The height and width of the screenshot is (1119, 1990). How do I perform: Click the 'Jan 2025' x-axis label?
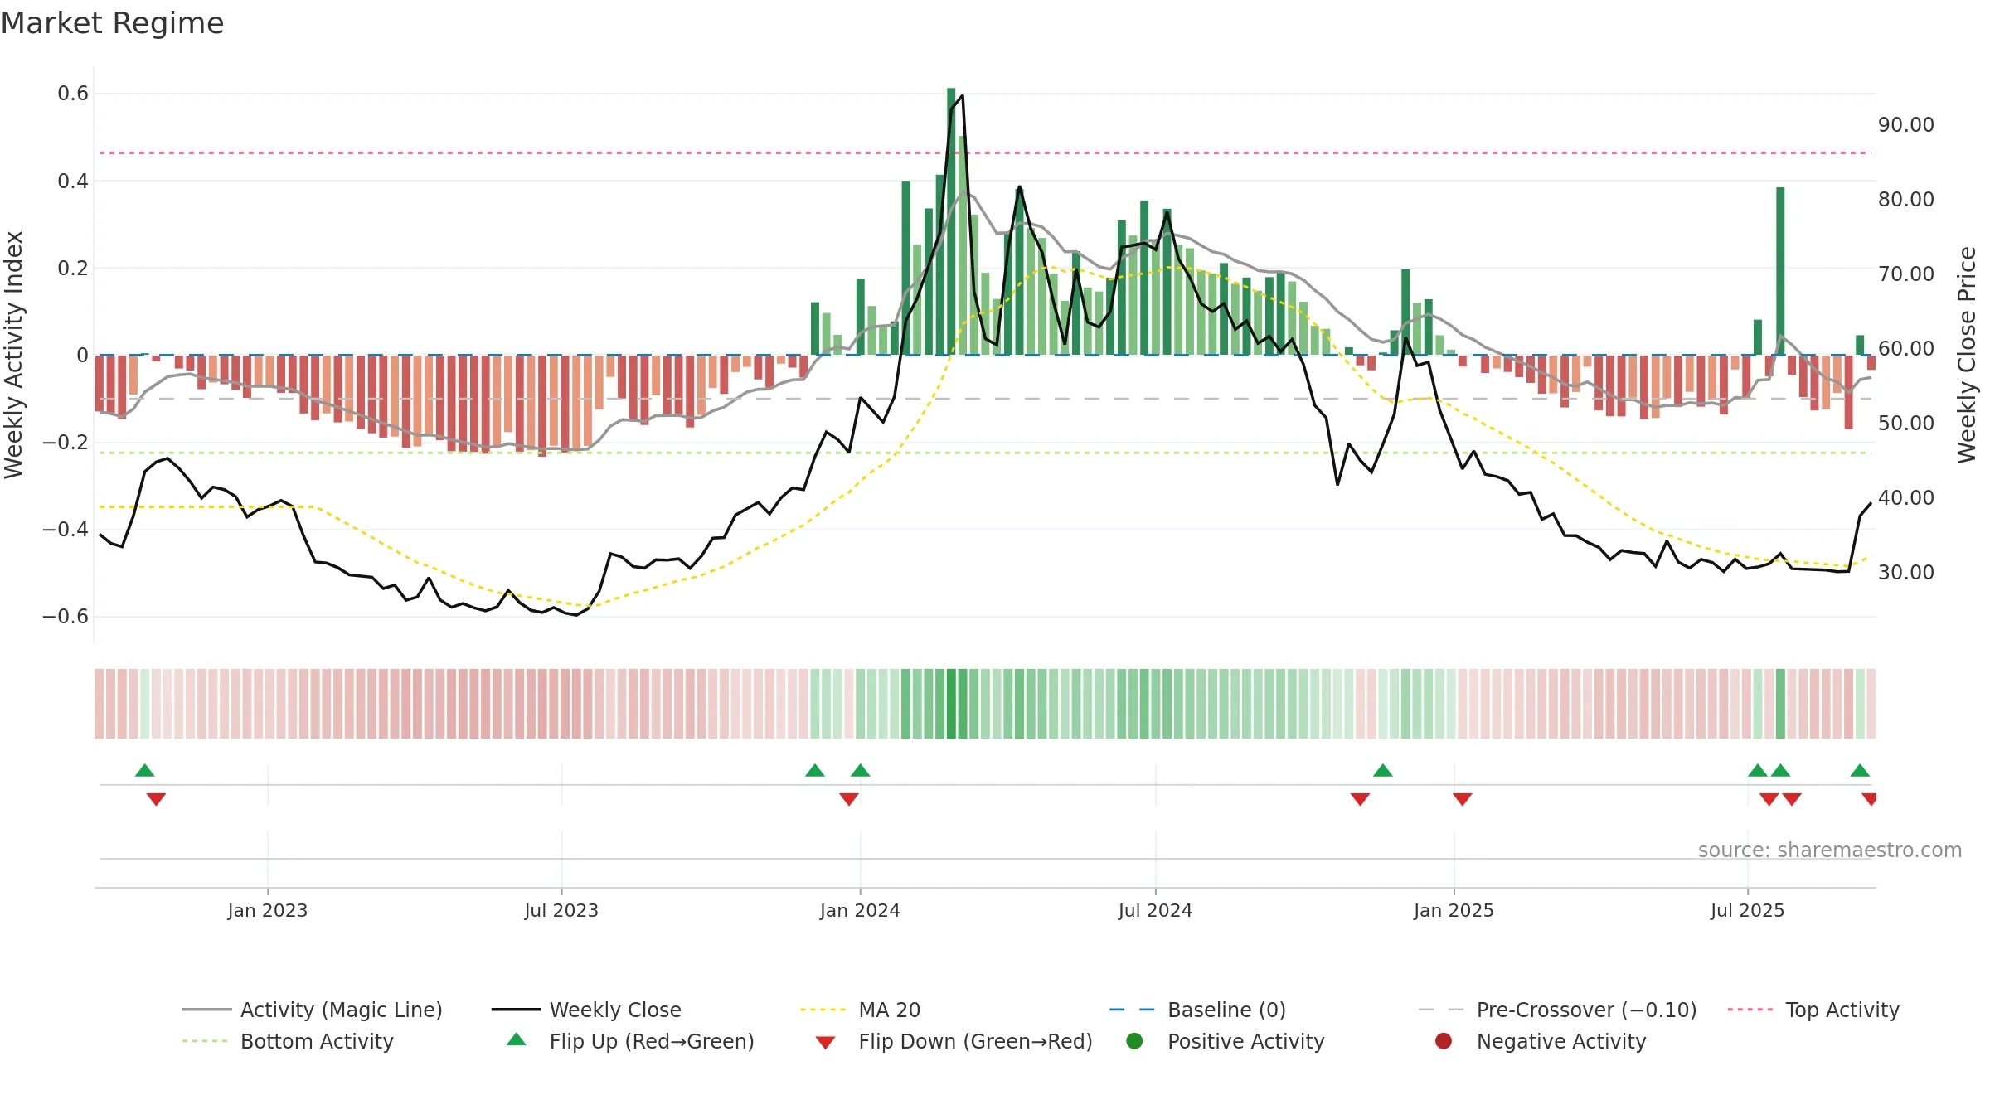click(x=1454, y=910)
